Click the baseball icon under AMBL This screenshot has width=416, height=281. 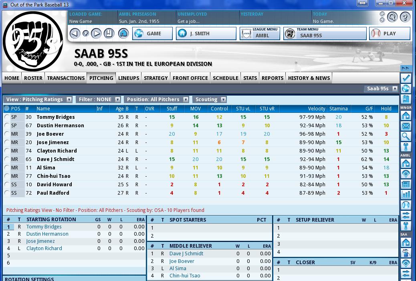406,205
